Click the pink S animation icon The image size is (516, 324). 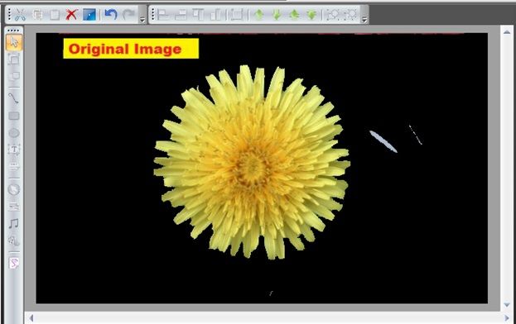coord(14,263)
